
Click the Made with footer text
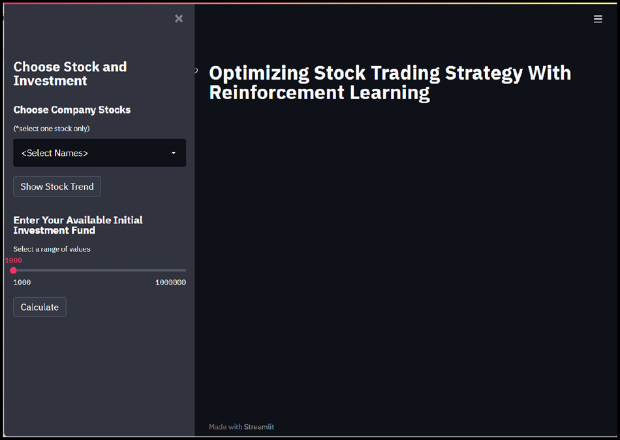[225, 427]
